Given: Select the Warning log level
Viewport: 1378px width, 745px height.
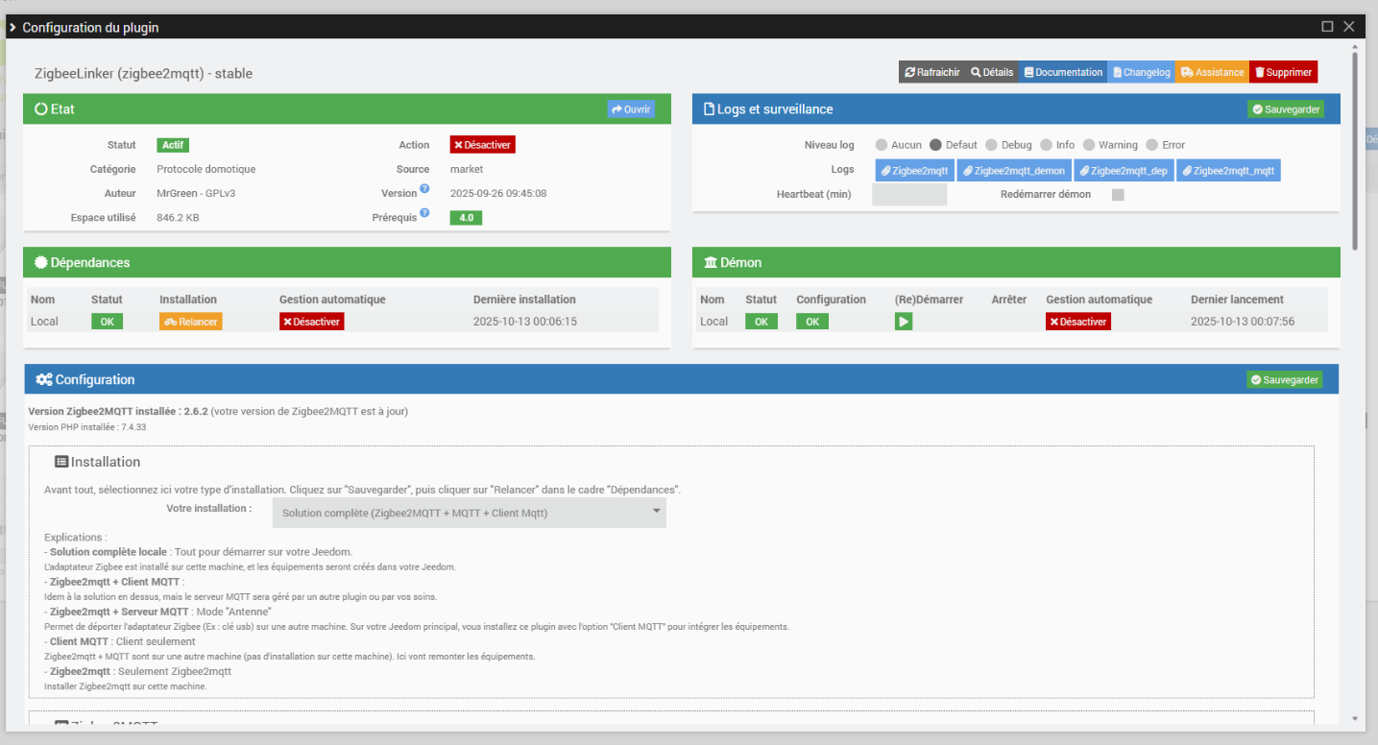Looking at the screenshot, I should click(x=1089, y=145).
